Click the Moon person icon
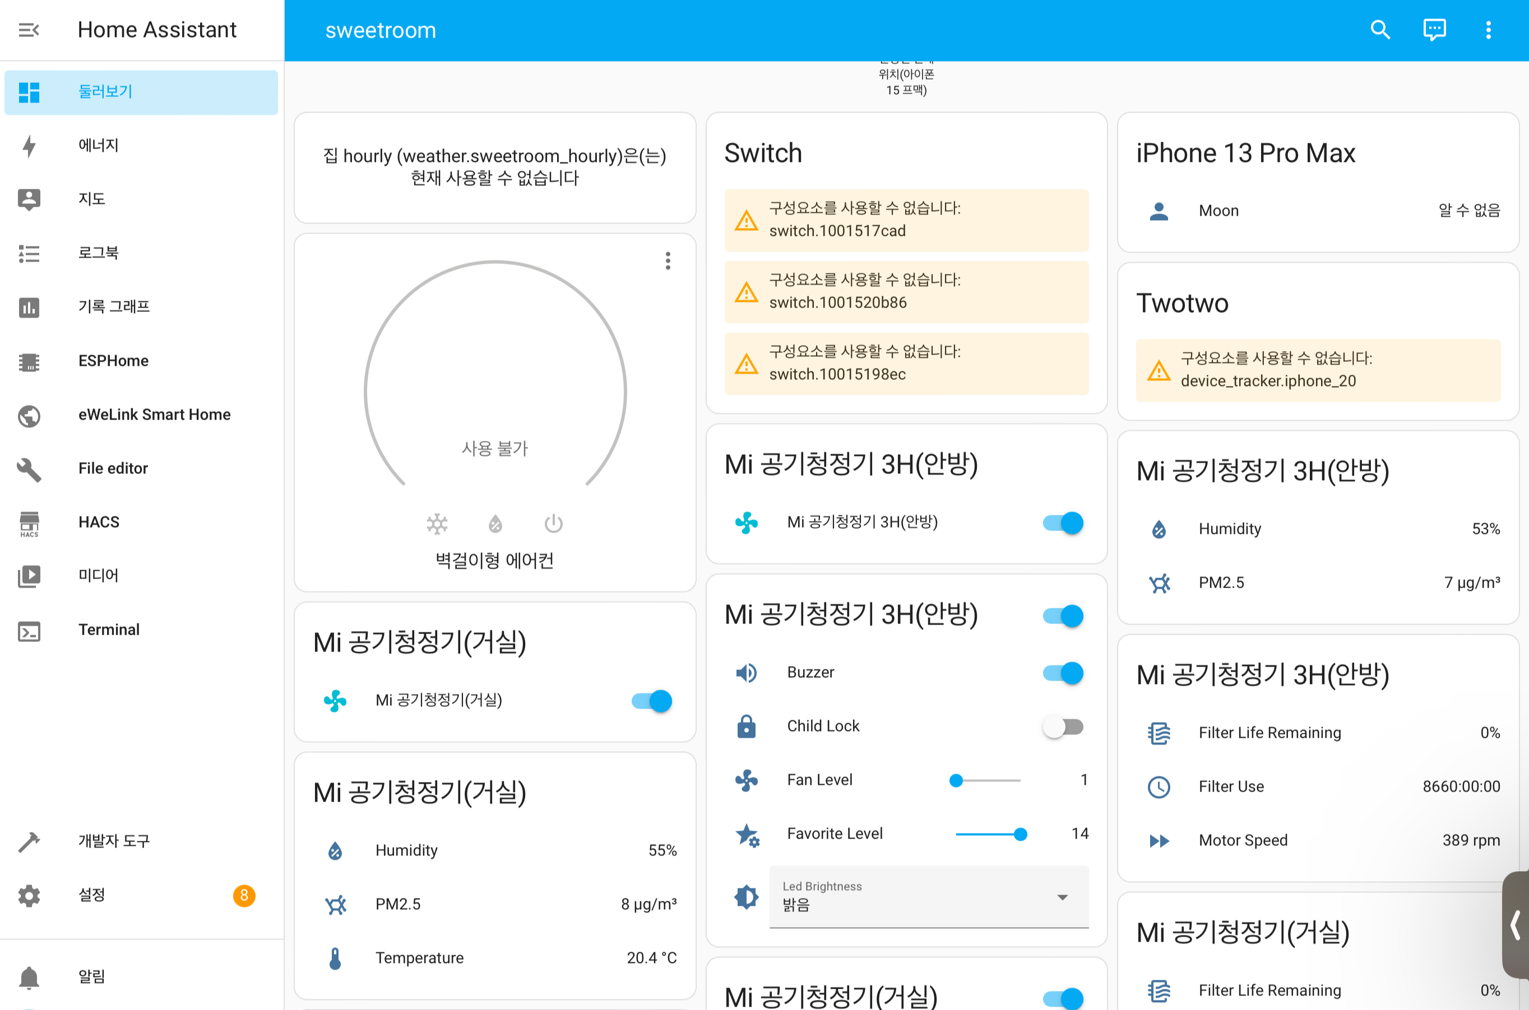 point(1159,211)
